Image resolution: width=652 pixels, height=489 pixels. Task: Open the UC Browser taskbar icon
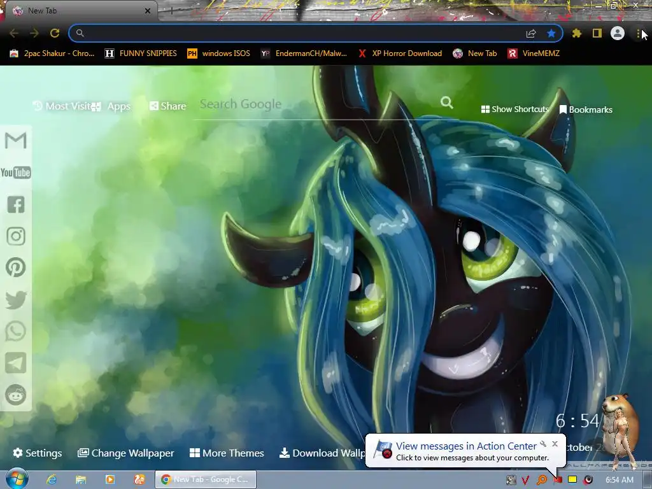[139, 479]
